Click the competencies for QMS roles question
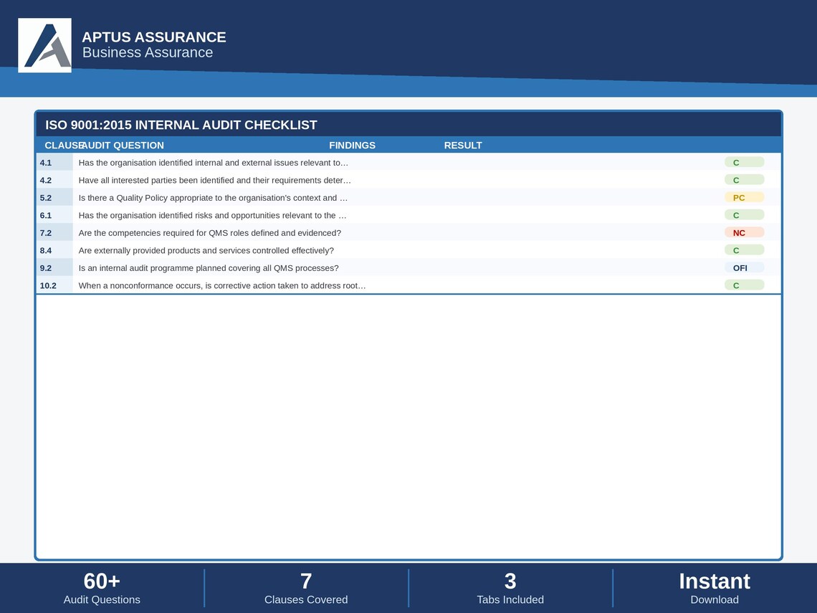Screen dimensions: 817x613 209,233
